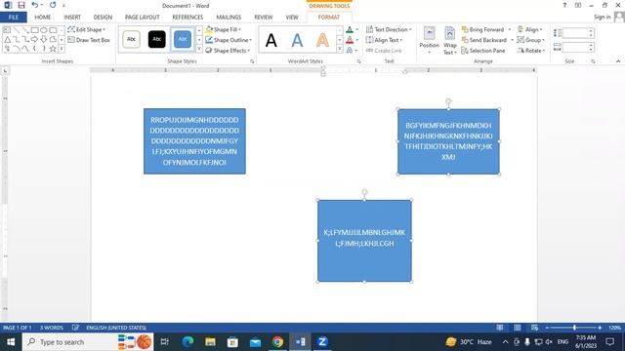Choose the blue Abc shape style

[x=183, y=39]
